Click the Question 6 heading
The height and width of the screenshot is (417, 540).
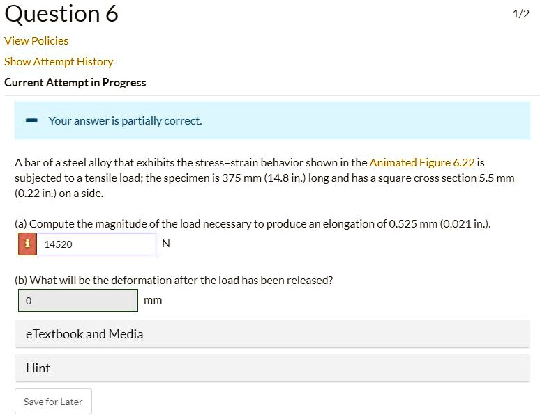pos(61,14)
